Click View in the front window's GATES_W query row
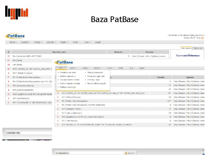 (175, 93)
